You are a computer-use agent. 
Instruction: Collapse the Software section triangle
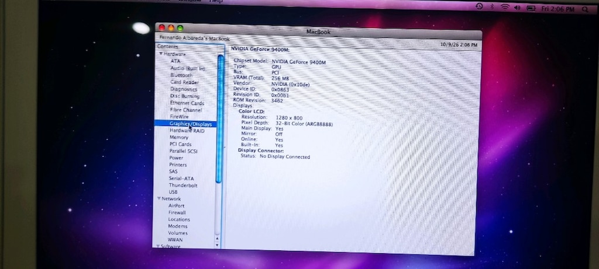point(158,246)
